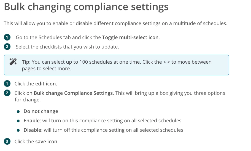Click the number 1 badge beside edit icon step
251x151 pixels.
[x=7, y=83]
